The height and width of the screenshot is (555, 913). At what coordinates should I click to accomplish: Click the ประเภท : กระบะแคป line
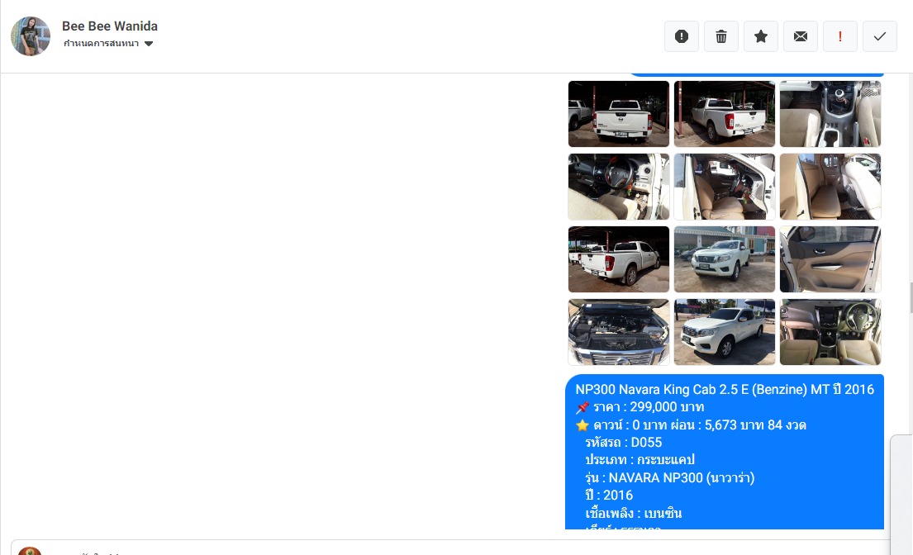click(640, 459)
